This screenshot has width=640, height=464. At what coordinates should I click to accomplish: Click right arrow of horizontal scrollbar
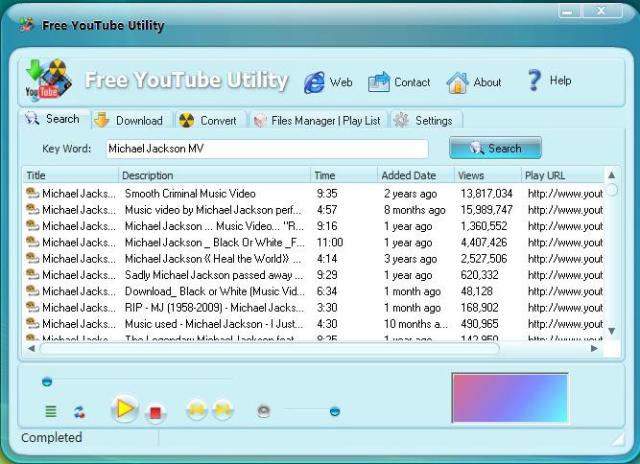[594, 349]
